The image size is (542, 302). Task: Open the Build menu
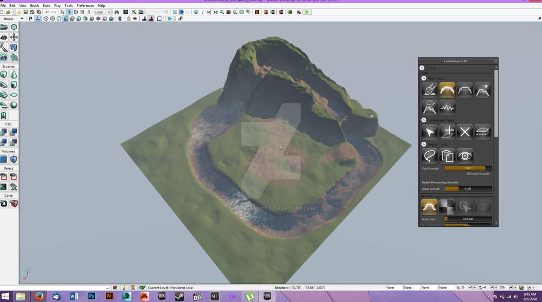coord(46,5)
